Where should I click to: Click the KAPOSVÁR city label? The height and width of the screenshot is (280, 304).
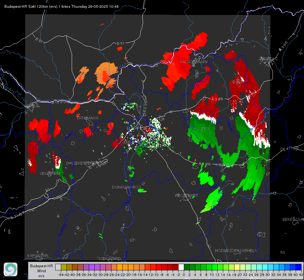point(38,255)
